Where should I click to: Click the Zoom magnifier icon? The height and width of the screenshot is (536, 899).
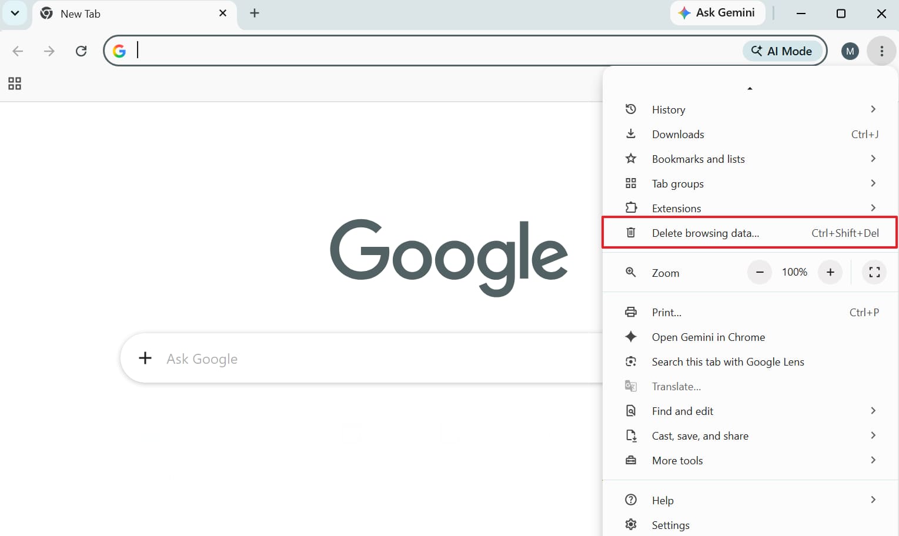[x=631, y=273]
